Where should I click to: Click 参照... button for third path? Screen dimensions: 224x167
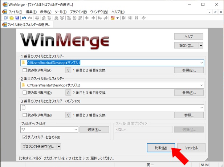(189, 115)
